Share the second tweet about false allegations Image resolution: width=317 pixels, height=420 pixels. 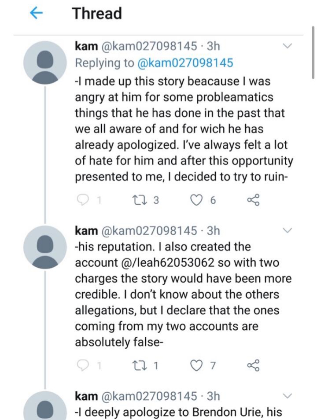254,364
